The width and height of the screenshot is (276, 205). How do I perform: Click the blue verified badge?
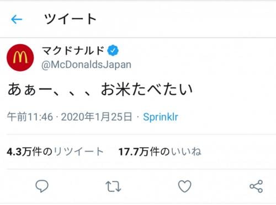coord(113,50)
